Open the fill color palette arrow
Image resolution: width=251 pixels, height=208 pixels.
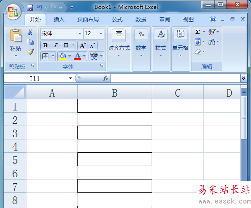pos(70,56)
